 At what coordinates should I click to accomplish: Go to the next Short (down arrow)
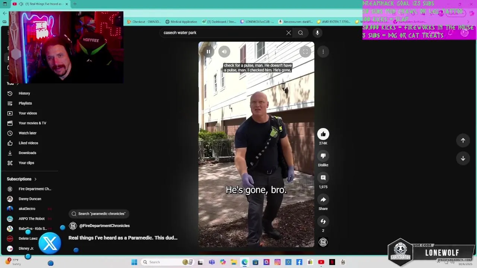463,158
